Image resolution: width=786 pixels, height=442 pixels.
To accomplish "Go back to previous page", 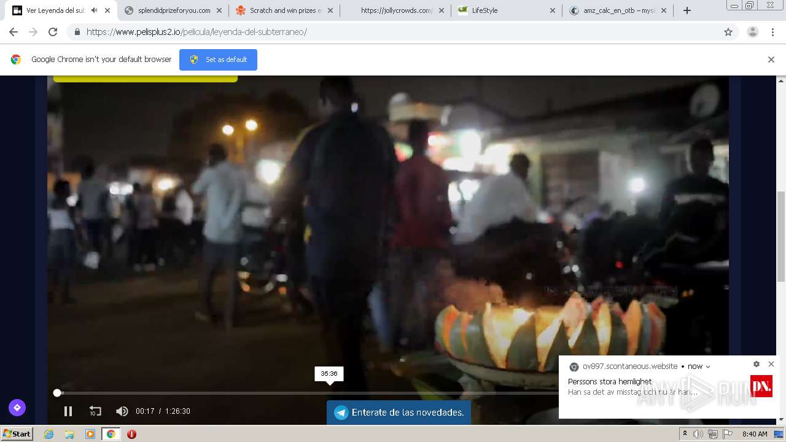I will (14, 32).
